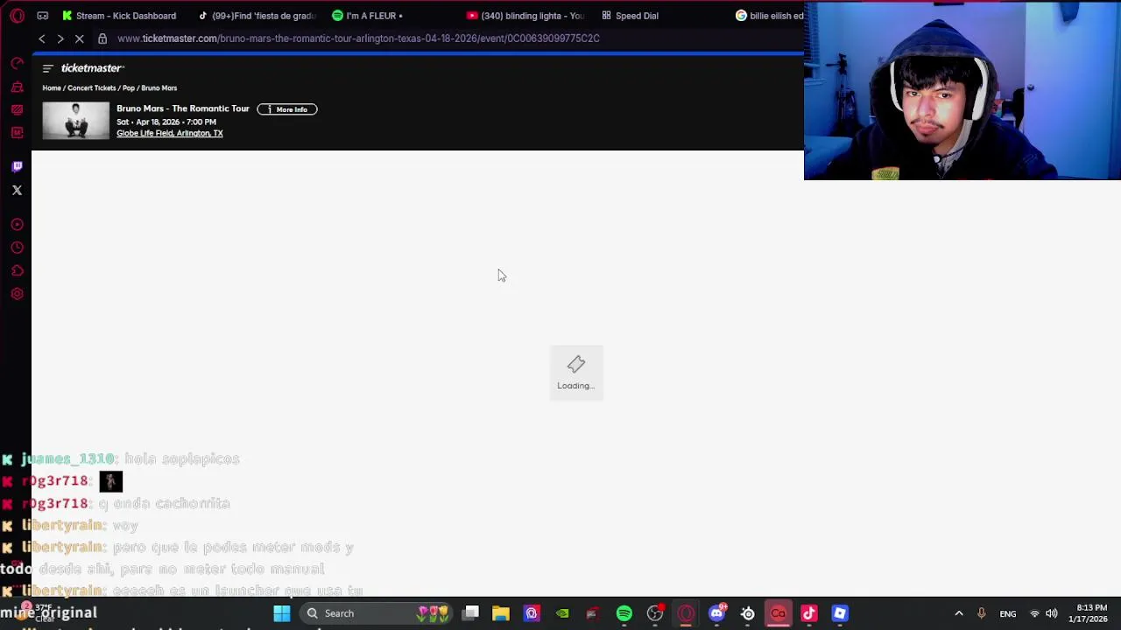The width and height of the screenshot is (1121, 630).
Task: Open clock showing 8:13 PM in tray
Action: tap(1089, 613)
